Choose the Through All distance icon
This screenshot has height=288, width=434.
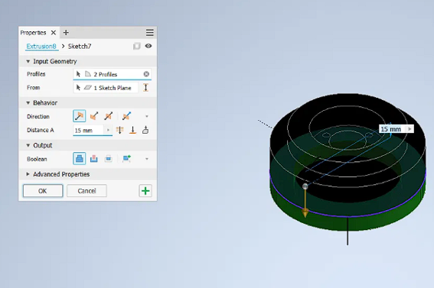point(120,130)
